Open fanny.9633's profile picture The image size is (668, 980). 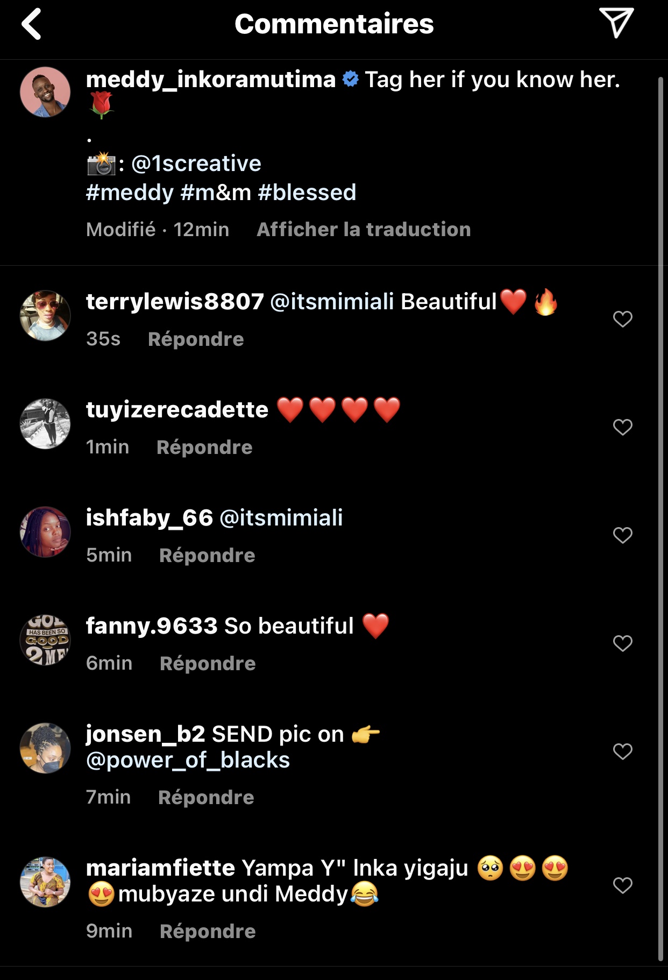pyautogui.click(x=45, y=640)
